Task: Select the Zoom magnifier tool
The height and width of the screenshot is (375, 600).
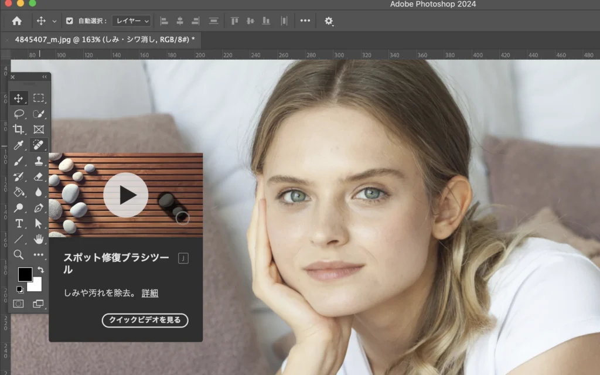Action: click(x=19, y=255)
